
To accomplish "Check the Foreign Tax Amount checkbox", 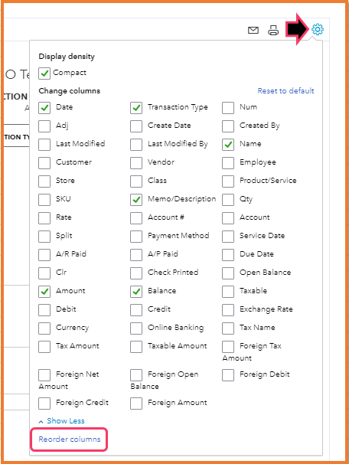I will [228, 346].
